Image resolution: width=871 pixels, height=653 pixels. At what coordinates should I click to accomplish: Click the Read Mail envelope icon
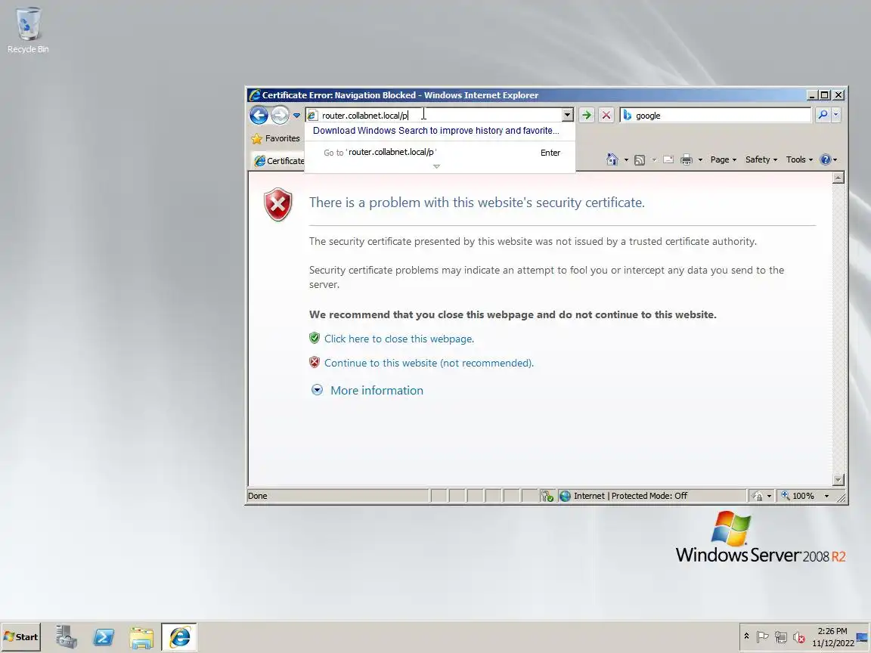pyautogui.click(x=668, y=160)
